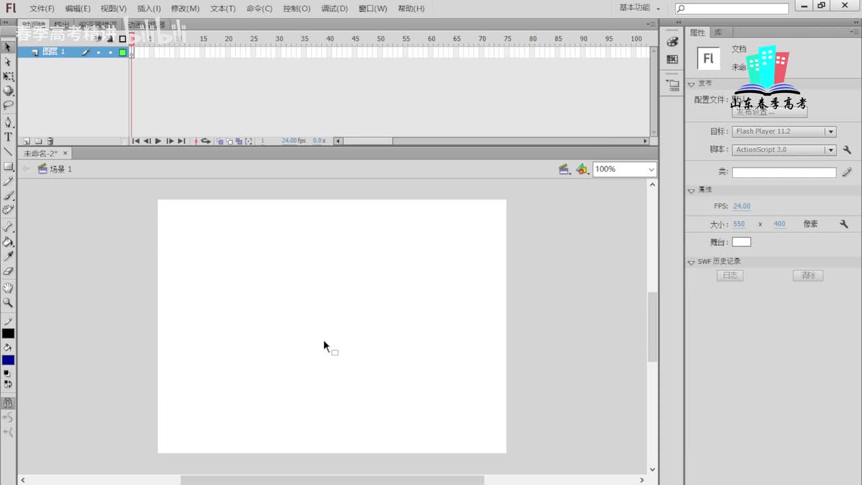
Task: Select the Line tool
Action: click(x=8, y=152)
